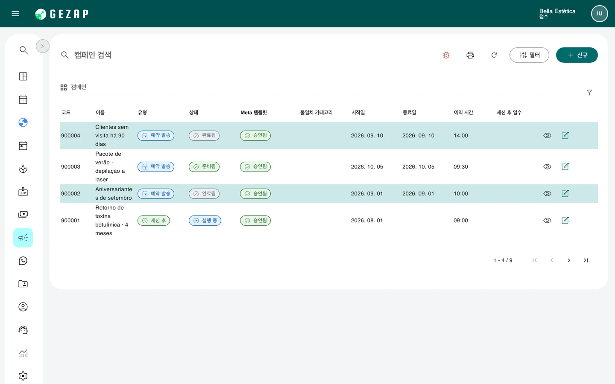View campaign 900002 with eye icon
The image size is (615, 384).
(x=547, y=193)
